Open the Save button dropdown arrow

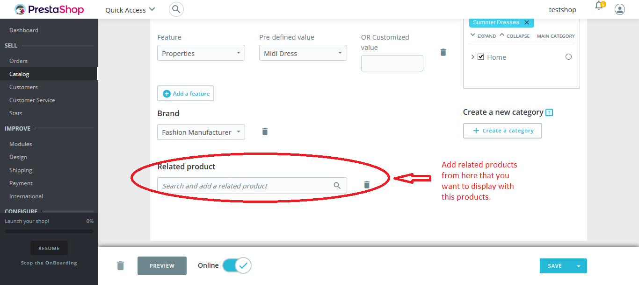pyautogui.click(x=579, y=266)
